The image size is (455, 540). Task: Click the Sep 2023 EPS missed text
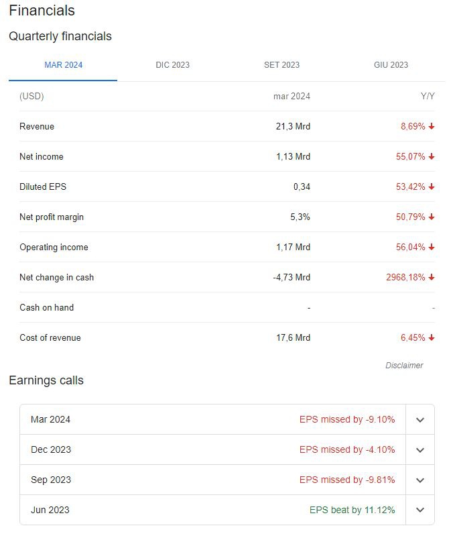[347, 480]
